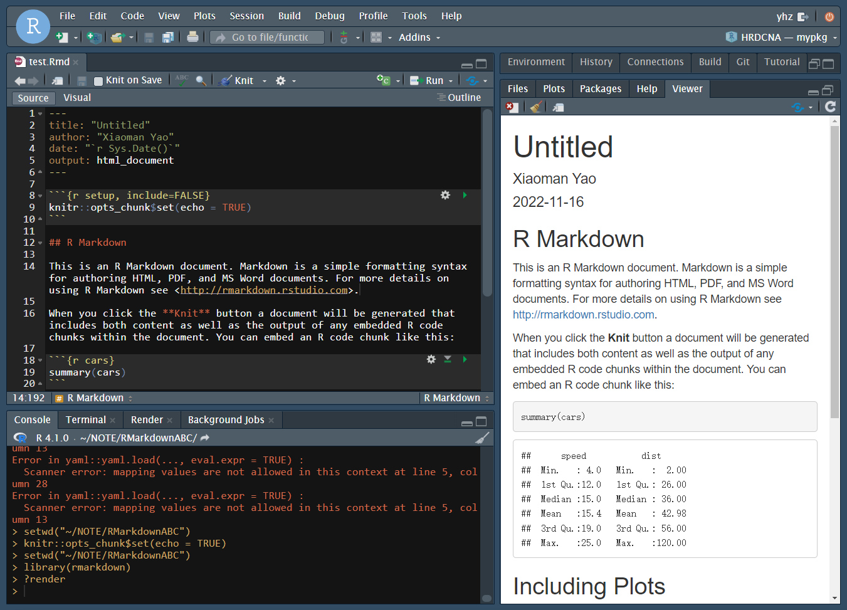The width and height of the screenshot is (847, 610).
Task: Run the cars chunk with green arrow
Action: (x=465, y=359)
